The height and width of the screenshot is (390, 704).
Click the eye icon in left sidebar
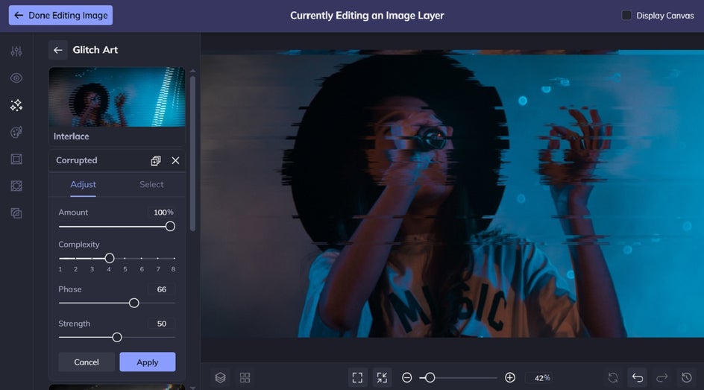click(16, 78)
